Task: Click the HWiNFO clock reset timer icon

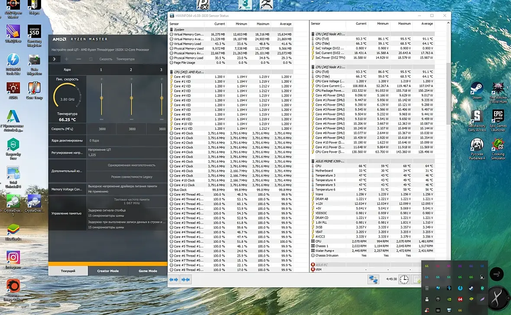Action: pos(404,280)
